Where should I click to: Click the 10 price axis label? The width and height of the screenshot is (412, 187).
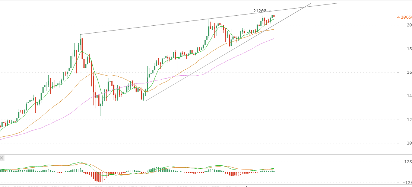pos(409,143)
